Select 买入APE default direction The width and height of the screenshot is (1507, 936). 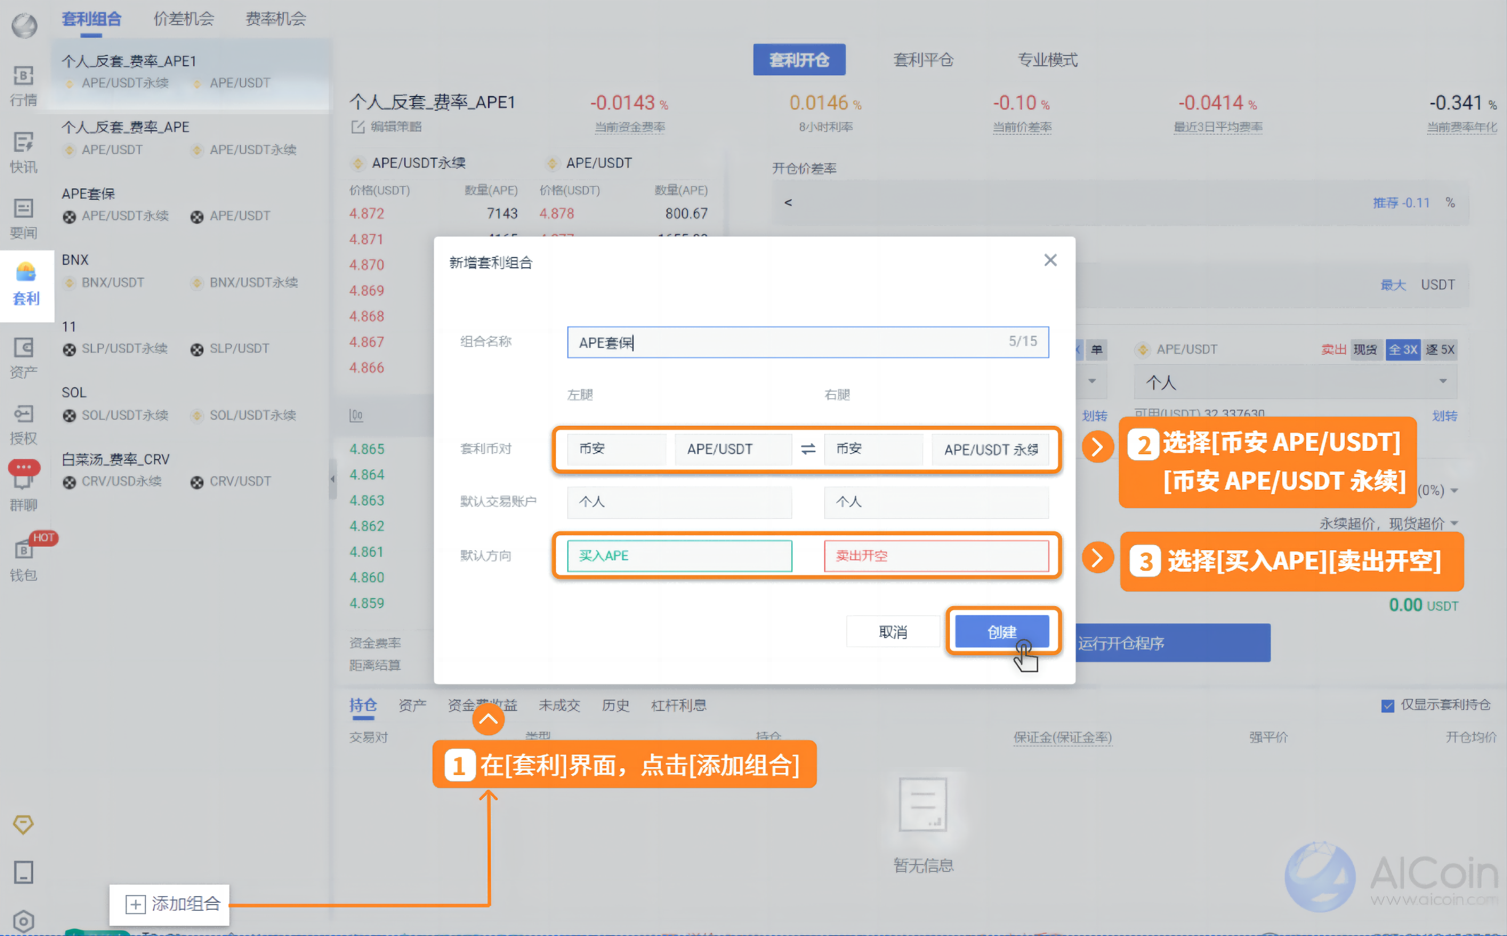coord(679,556)
